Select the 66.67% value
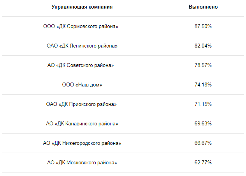The height and width of the screenshot is (176, 246). click(x=203, y=143)
